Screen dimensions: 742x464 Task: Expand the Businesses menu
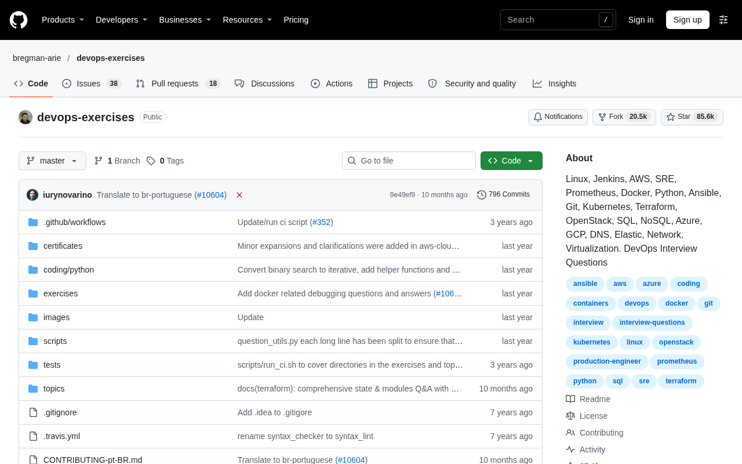185,20
